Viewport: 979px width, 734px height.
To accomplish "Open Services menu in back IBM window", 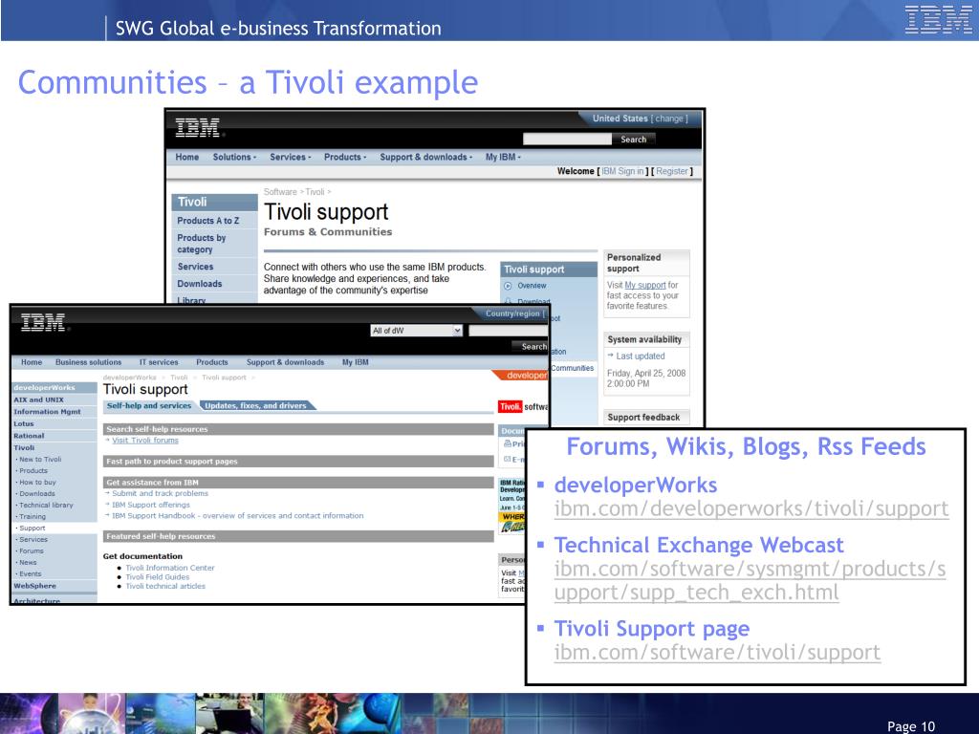I will [291, 158].
